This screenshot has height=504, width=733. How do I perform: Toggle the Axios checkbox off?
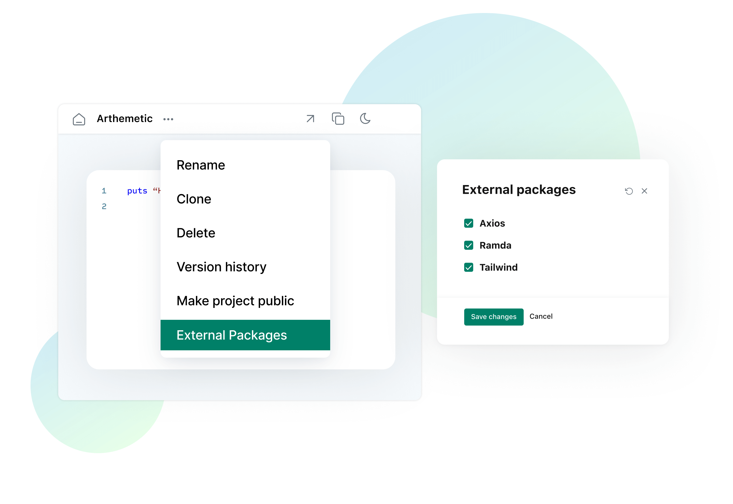468,223
